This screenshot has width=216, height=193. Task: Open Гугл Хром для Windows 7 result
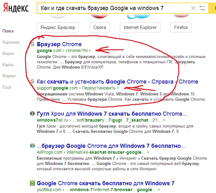click(x=112, y=114)
